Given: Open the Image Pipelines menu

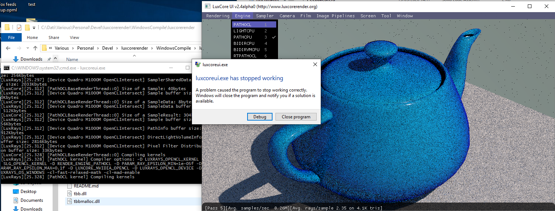Looking at the screenshot, I should (335, 16).
